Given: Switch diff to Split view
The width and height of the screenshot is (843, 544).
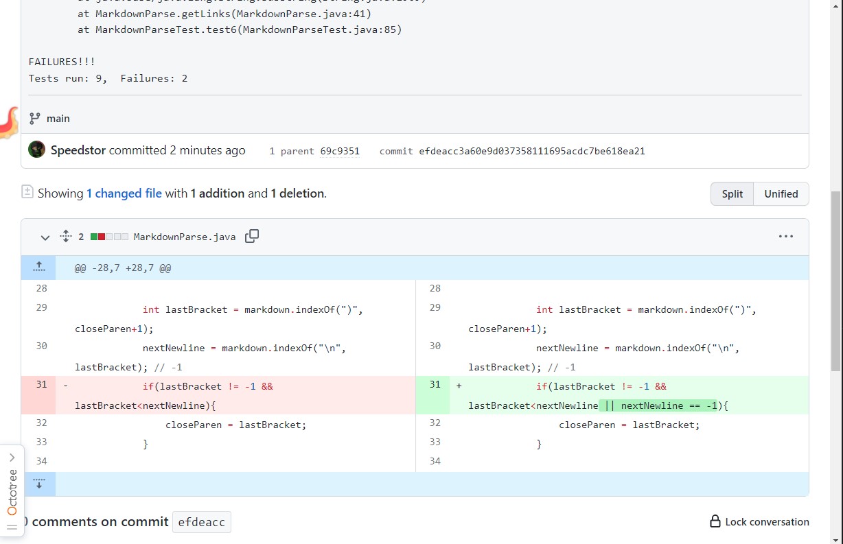Looking at the screenshot, I should [x=732, y=194].
